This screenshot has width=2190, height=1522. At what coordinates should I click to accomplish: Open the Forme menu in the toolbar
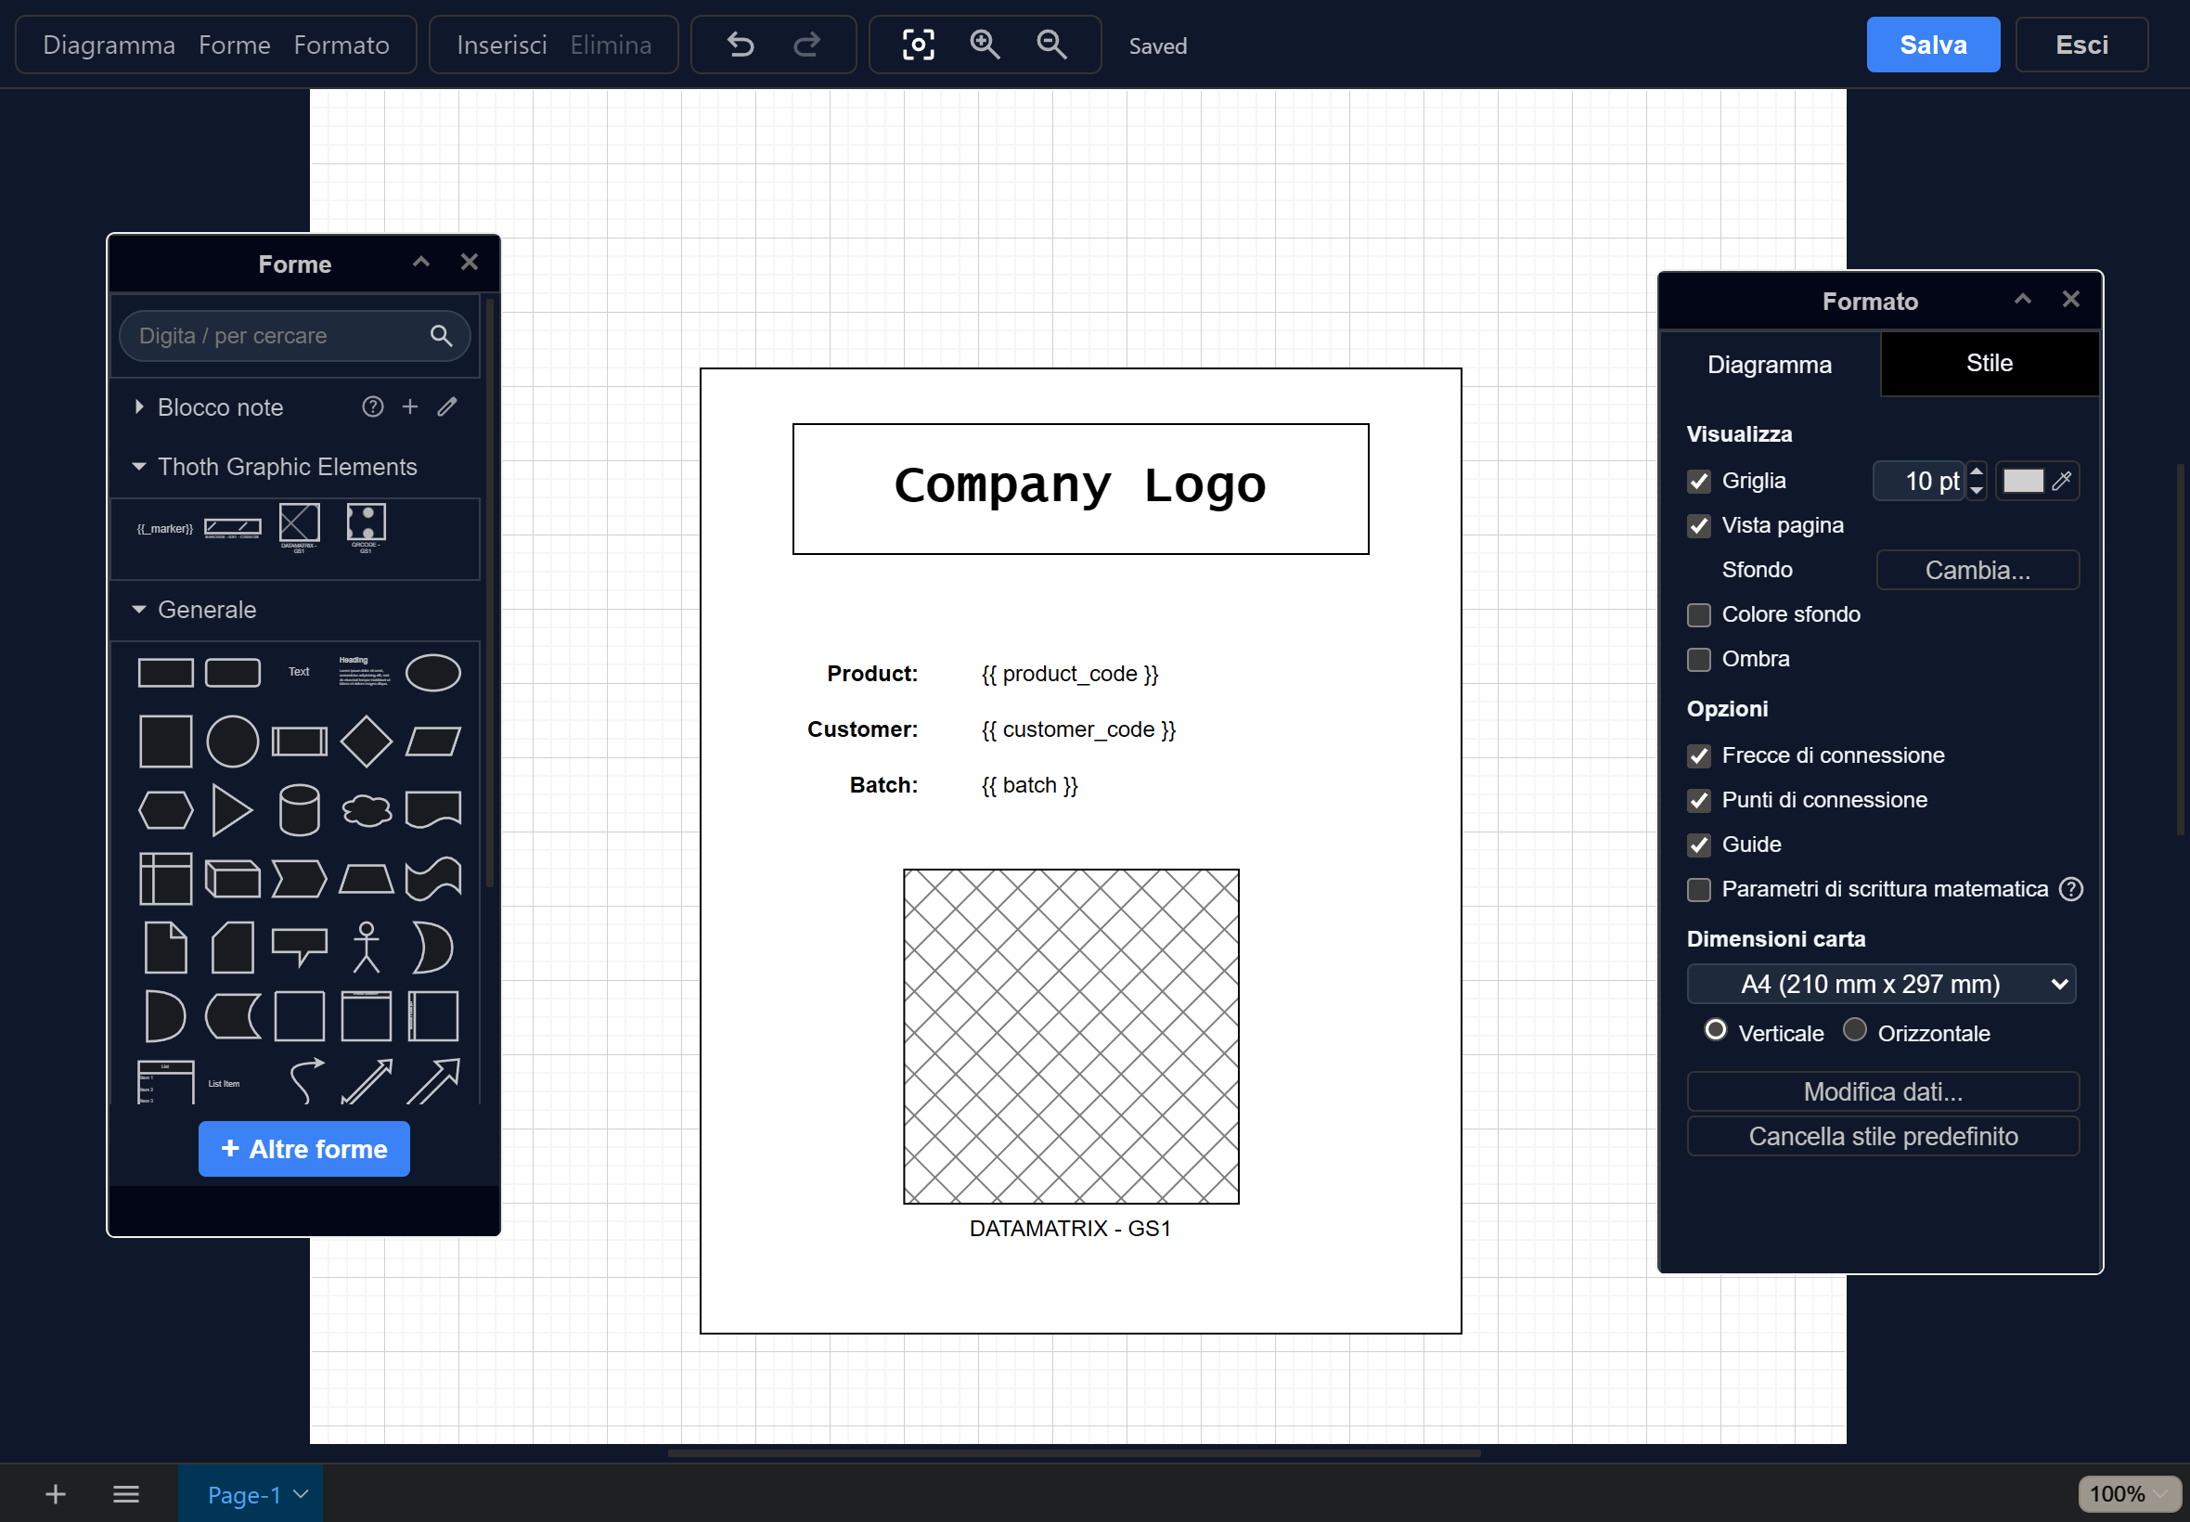coord(235,45)
